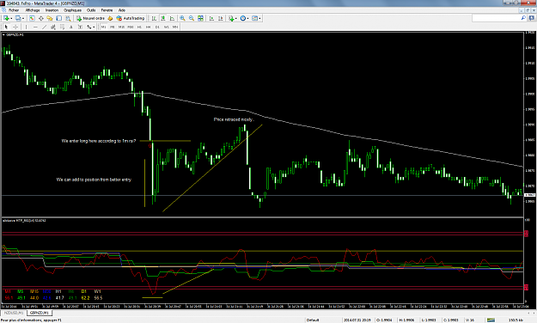Select the Fibonacci retracement tool

[62, 27]
